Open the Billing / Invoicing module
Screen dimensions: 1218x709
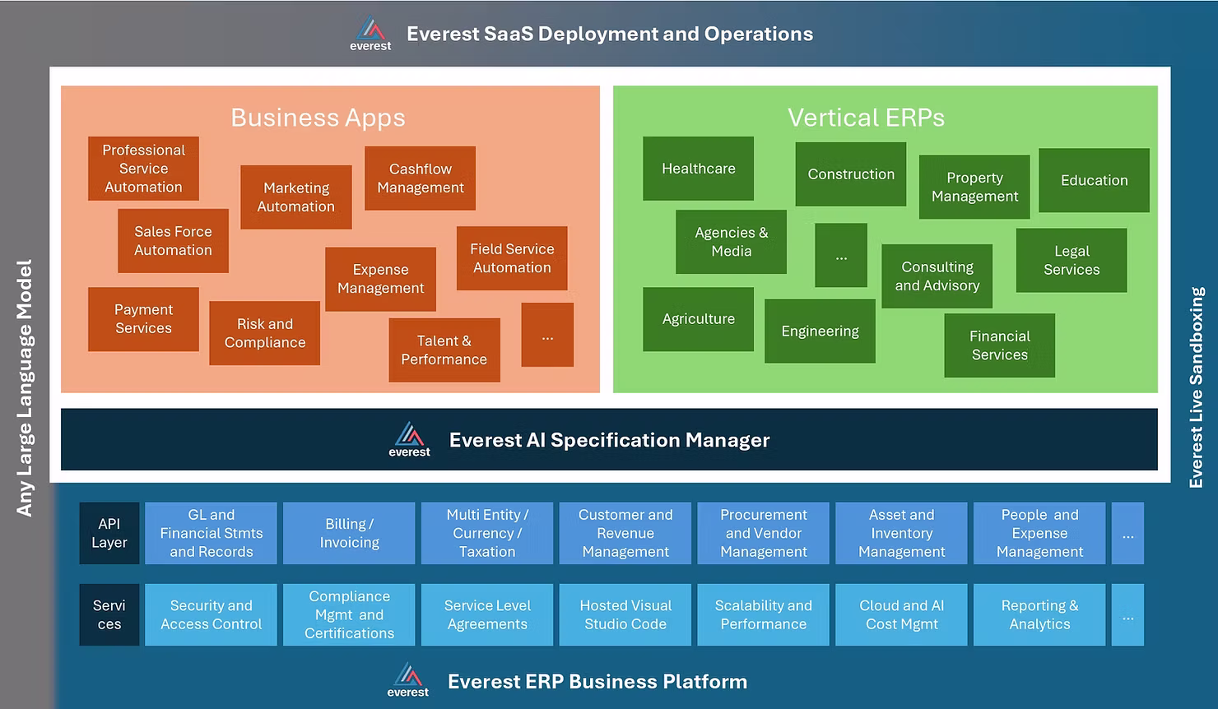(350, 533)
